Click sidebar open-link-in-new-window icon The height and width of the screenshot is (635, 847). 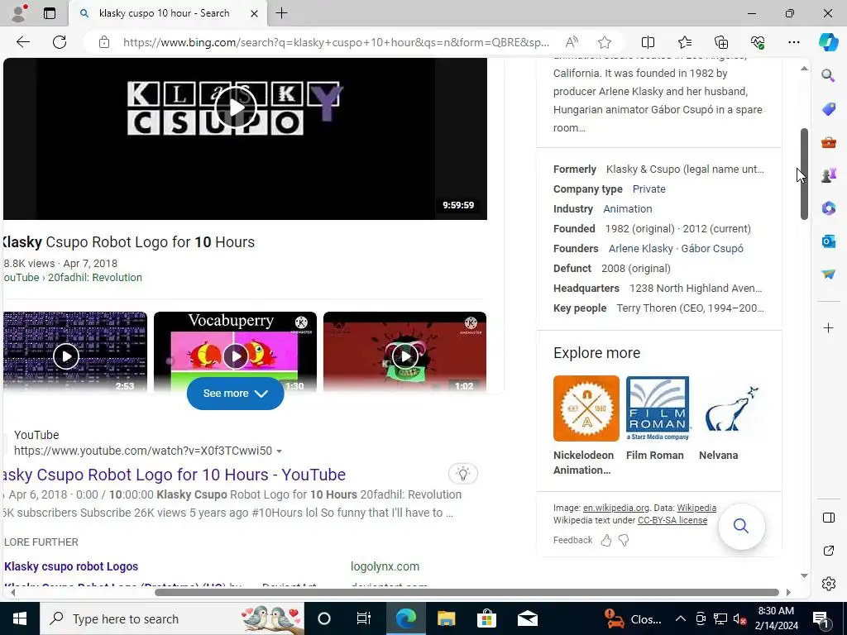tap(829, 551)
